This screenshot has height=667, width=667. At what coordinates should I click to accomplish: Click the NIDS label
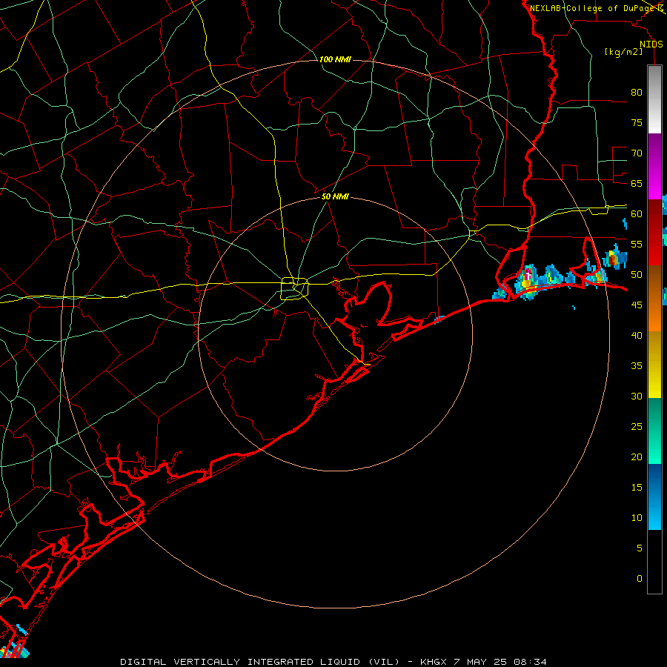[651, 44]
